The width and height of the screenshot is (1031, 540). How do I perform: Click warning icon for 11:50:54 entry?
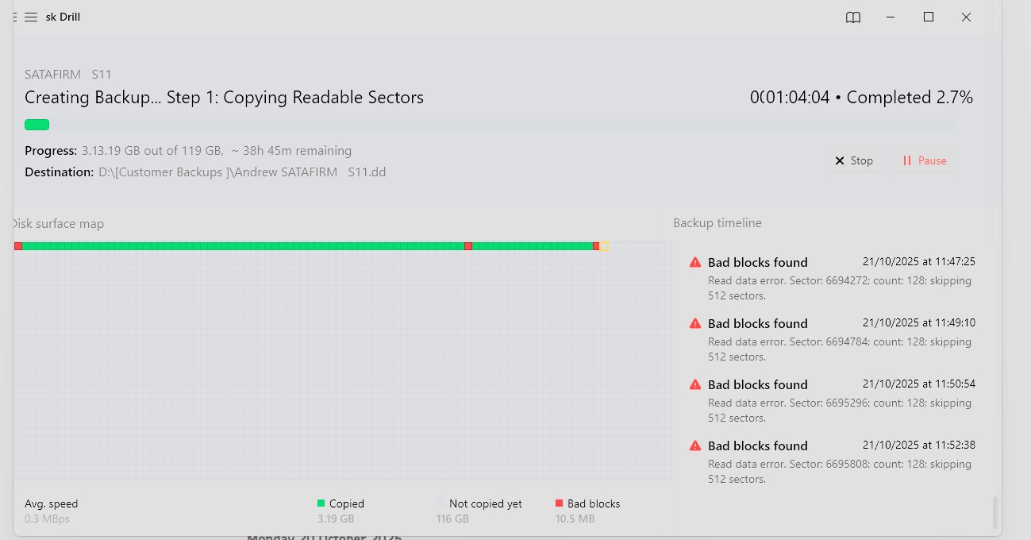(695, 384)
